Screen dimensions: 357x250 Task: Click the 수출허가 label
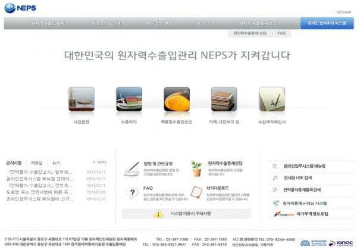pos(129,122)
